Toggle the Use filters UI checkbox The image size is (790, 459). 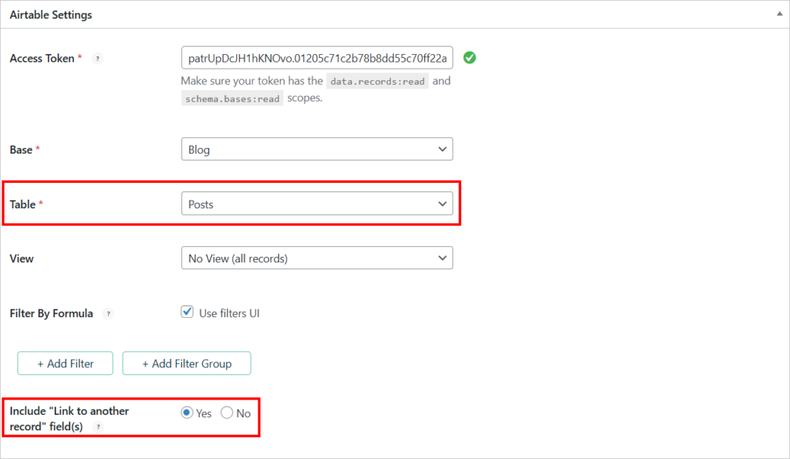pyautogui.click(x=187, y=312)
